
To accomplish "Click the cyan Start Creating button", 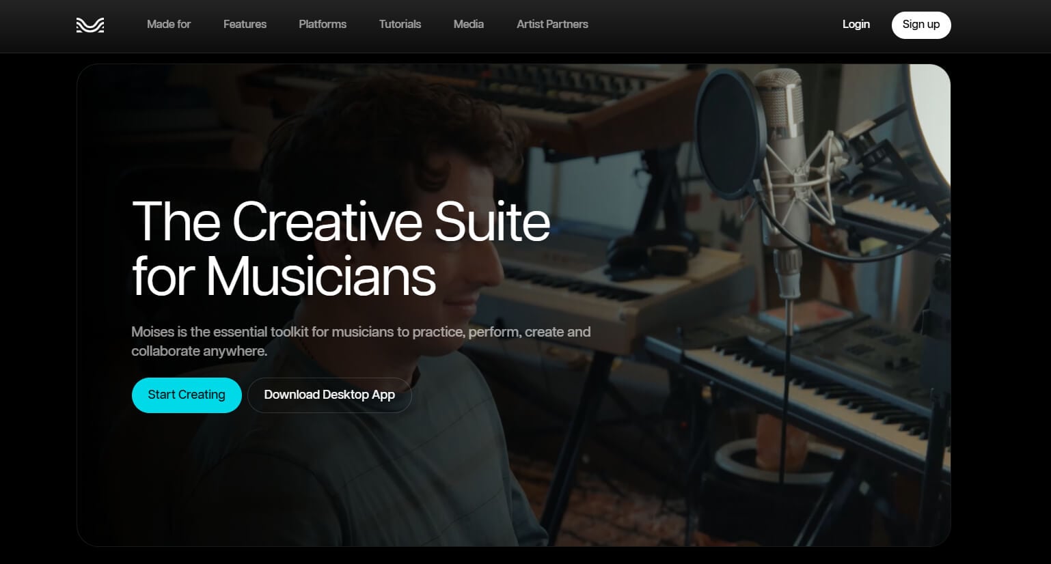I will point(187,395).
